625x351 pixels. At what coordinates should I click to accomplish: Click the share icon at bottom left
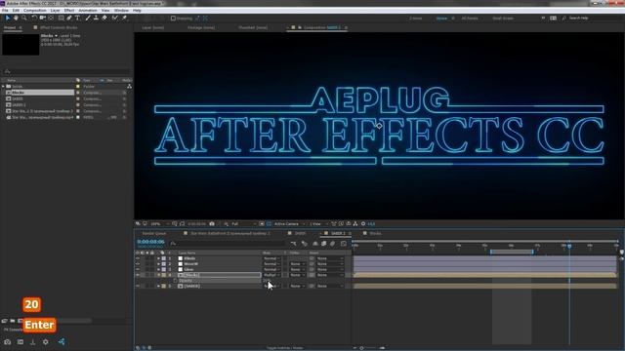point(62,342)
